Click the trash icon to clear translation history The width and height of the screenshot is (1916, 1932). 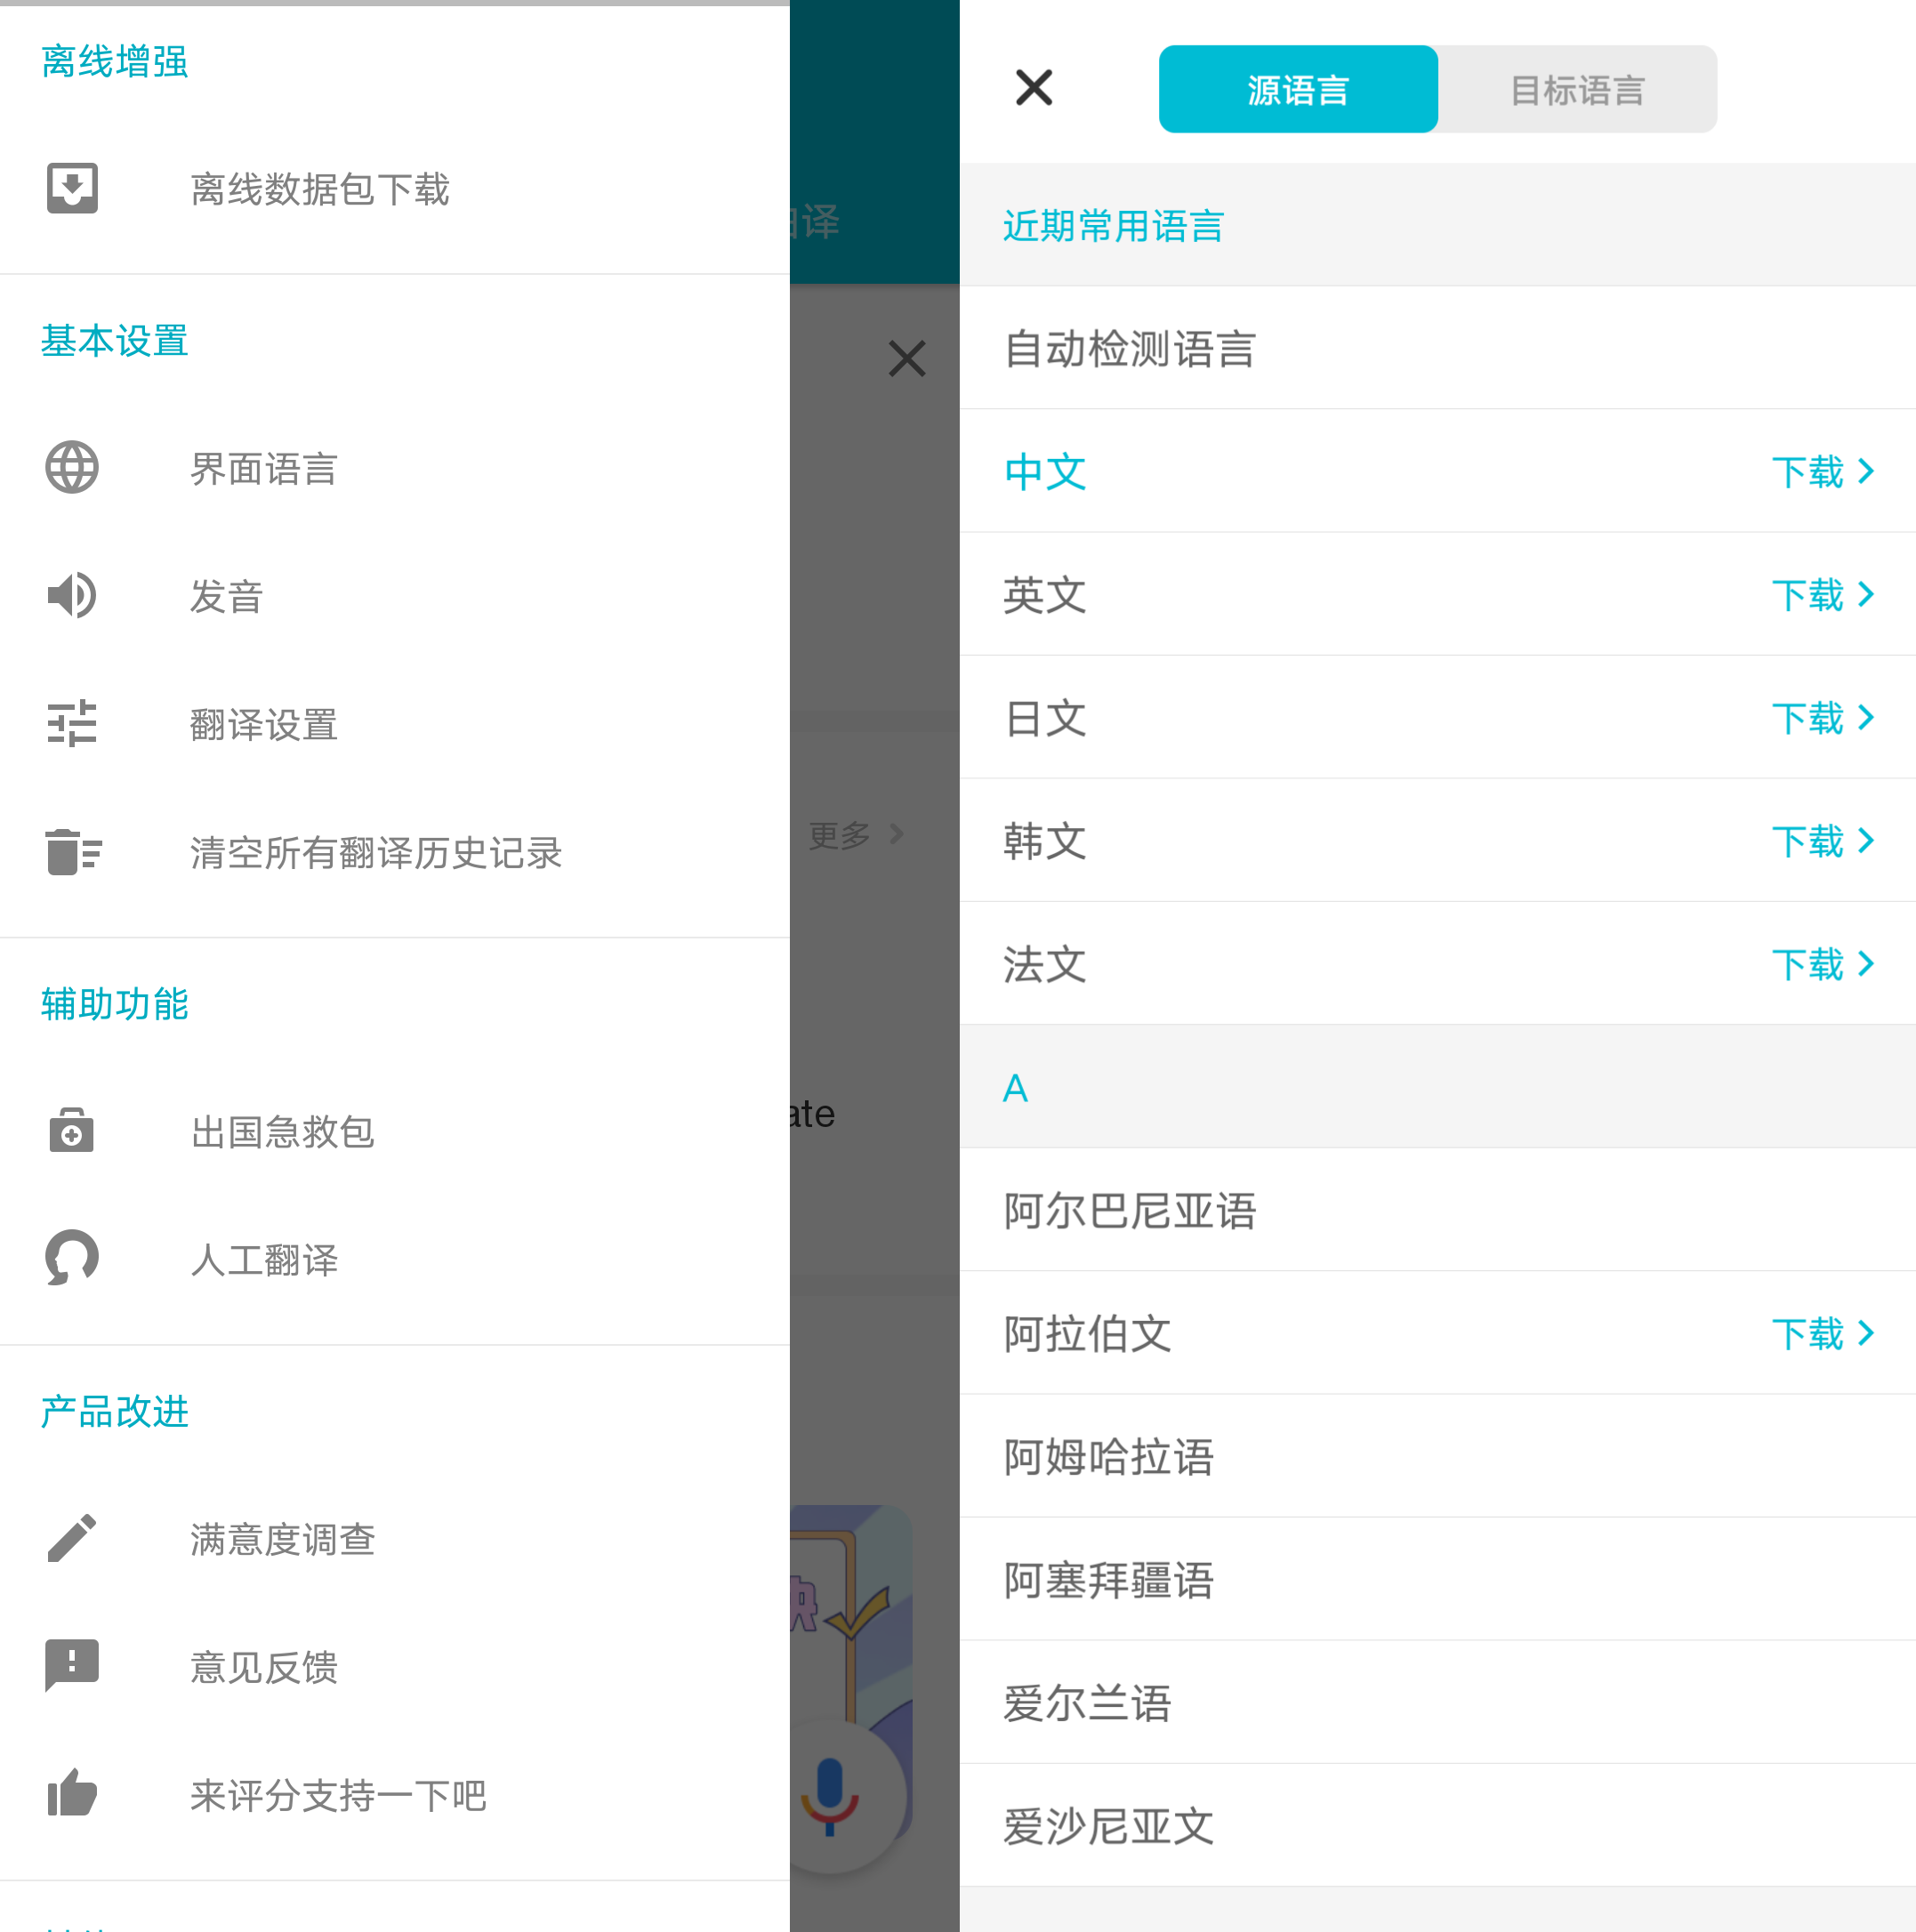[71, 853]
